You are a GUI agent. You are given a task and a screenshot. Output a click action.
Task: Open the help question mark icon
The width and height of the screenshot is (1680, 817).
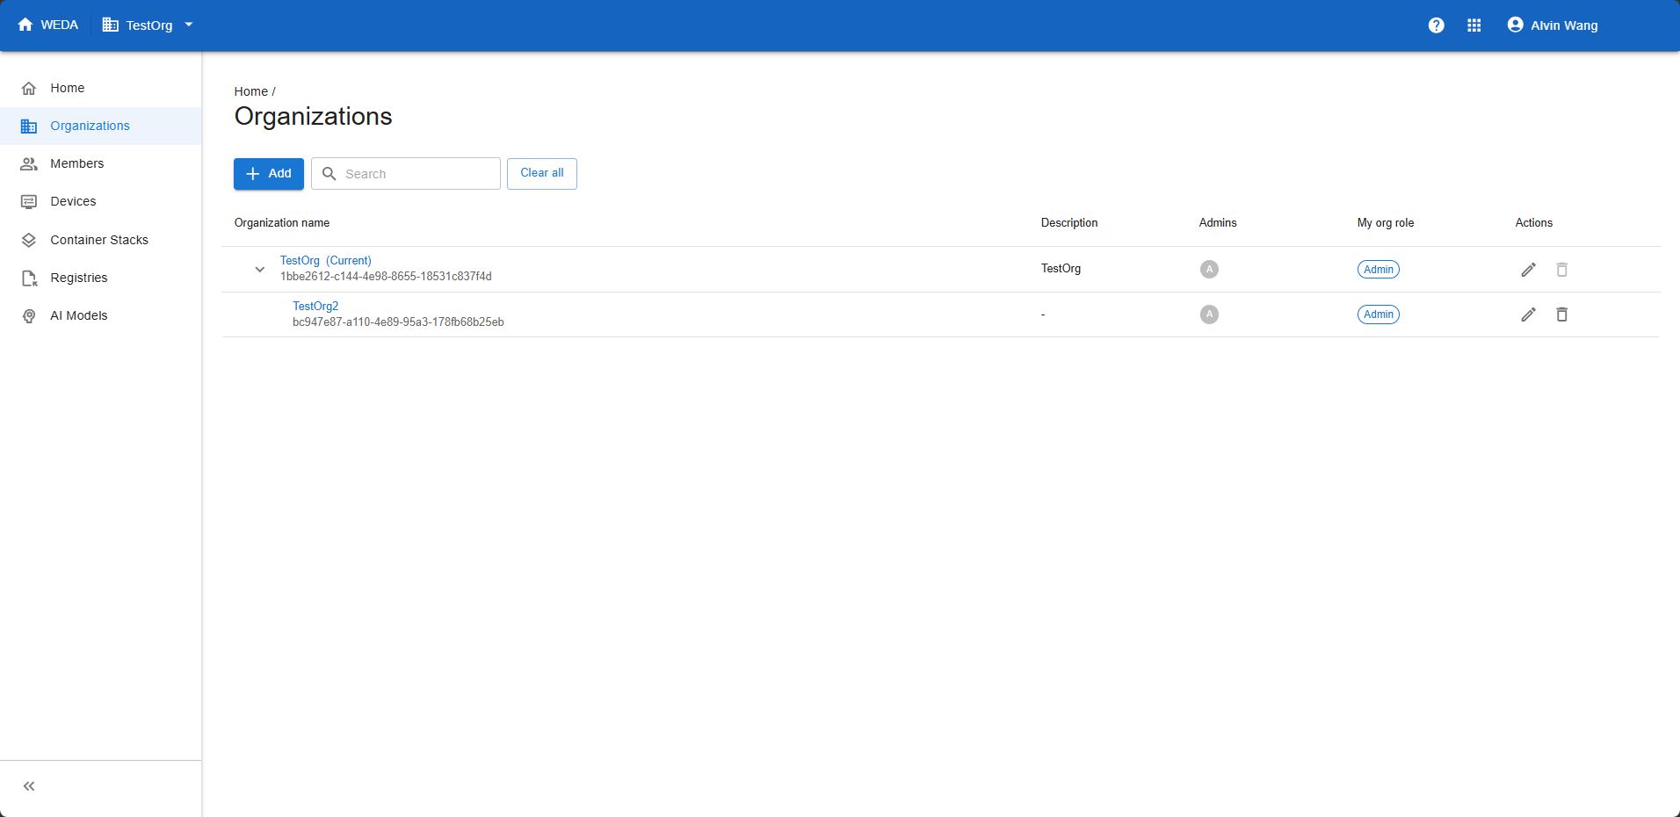[1436, 25]
